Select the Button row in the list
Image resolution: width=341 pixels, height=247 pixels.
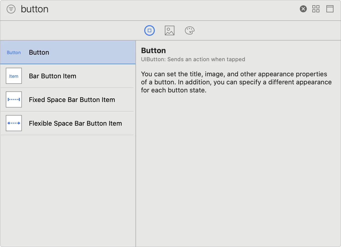coord(68,52)
